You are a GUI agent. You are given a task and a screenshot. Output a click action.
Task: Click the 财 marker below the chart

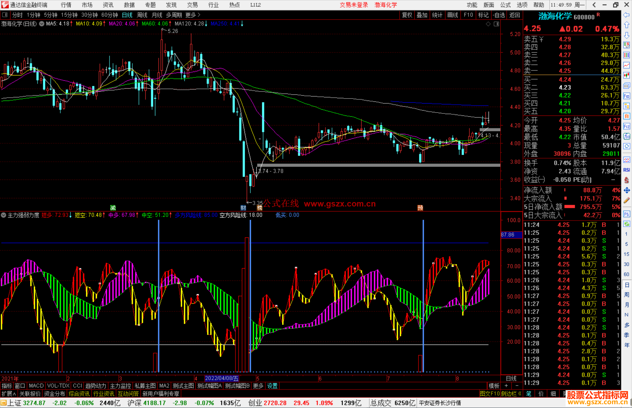tap(243, 208)
